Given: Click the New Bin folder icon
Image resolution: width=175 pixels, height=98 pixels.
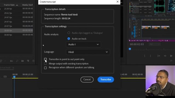Looking at the screenshot, I should (x=22, y=61).
